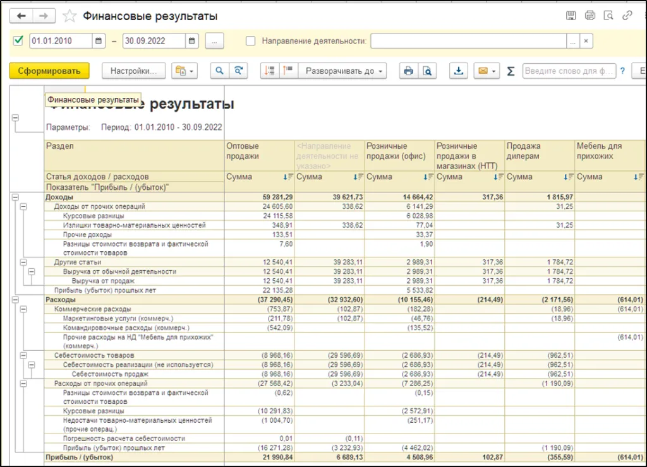647x467 pixels.
Task: Collapse the Доходы tree group
Action: pos(15,198)
